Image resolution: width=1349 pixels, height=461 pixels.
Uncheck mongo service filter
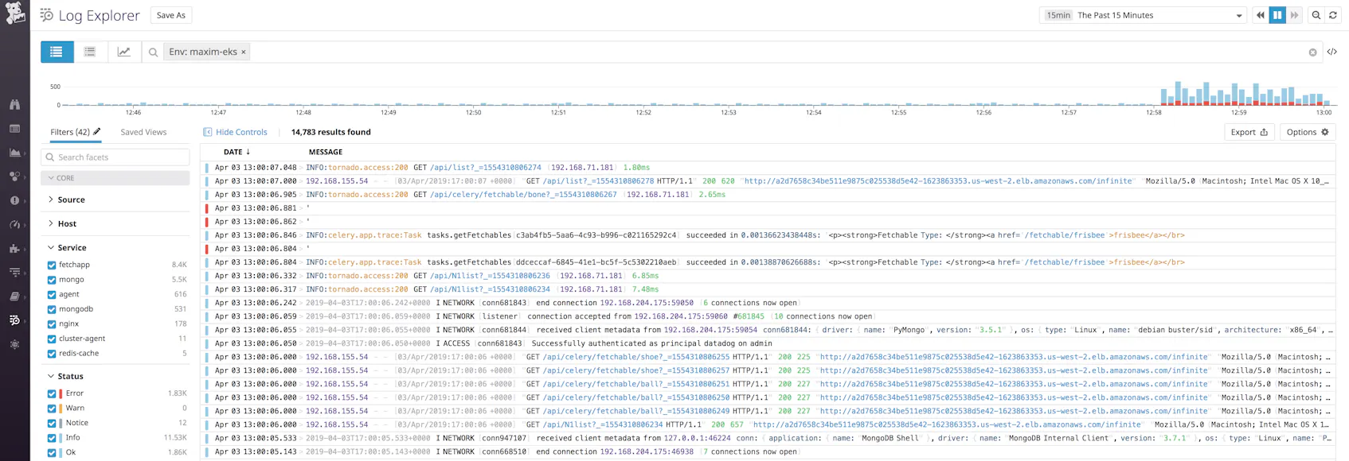tap(52, 280)
